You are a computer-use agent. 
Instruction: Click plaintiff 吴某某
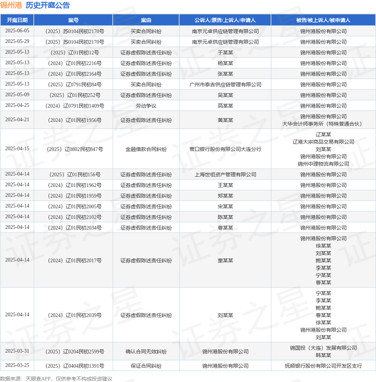point(225,95)
